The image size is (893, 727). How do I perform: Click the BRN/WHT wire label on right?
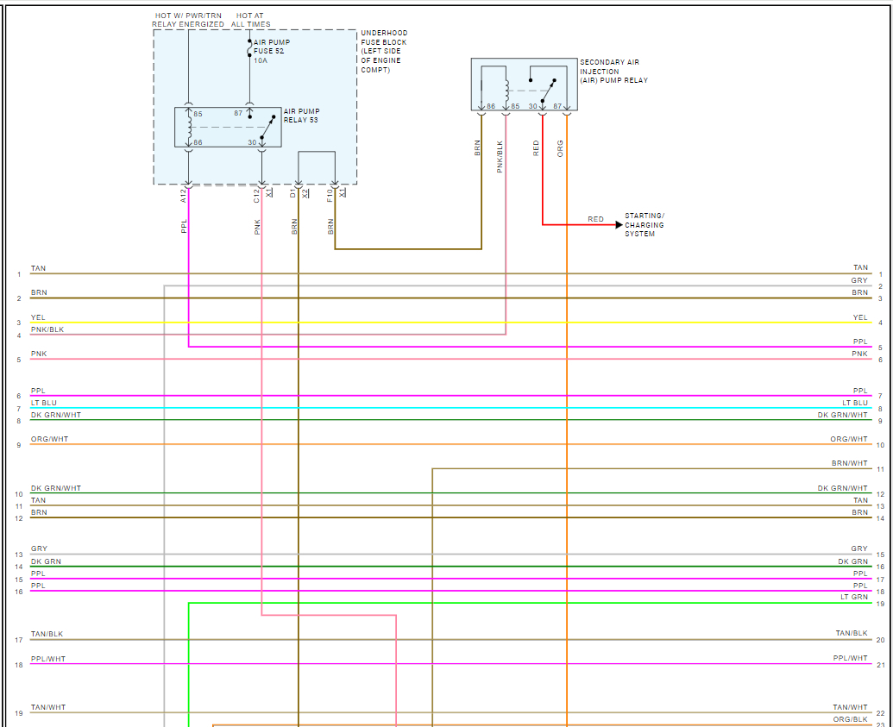pyautogui.click(x=849, y=463)
